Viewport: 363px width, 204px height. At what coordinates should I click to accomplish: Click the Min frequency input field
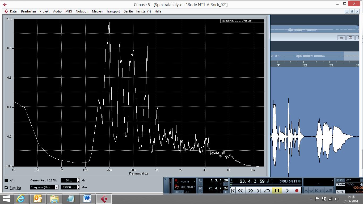pyautogui.click(x=69, y=180)
